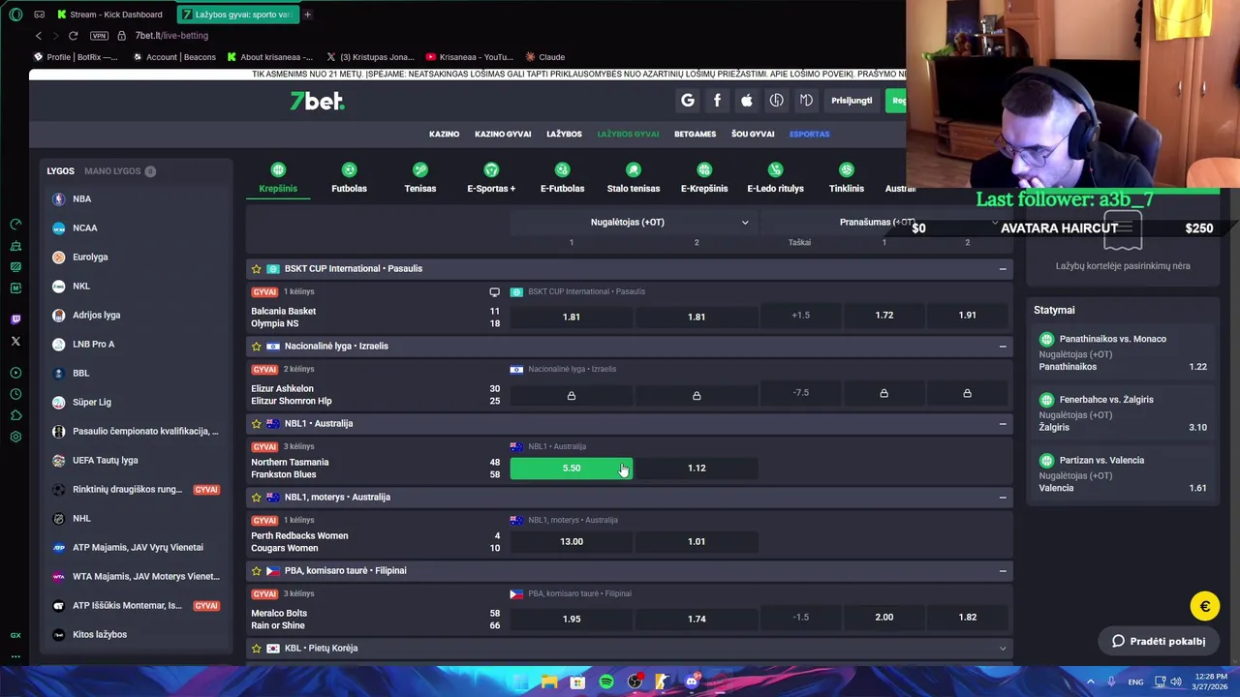The width and height of the screenshot is (1240, 697).
Task: Open the Nugalėtojas (+OT) market dropdown
Action: [x=634, y=223]
